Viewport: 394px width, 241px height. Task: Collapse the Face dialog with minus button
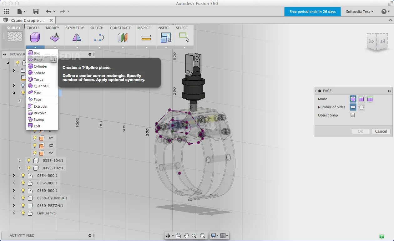[320, 91]
